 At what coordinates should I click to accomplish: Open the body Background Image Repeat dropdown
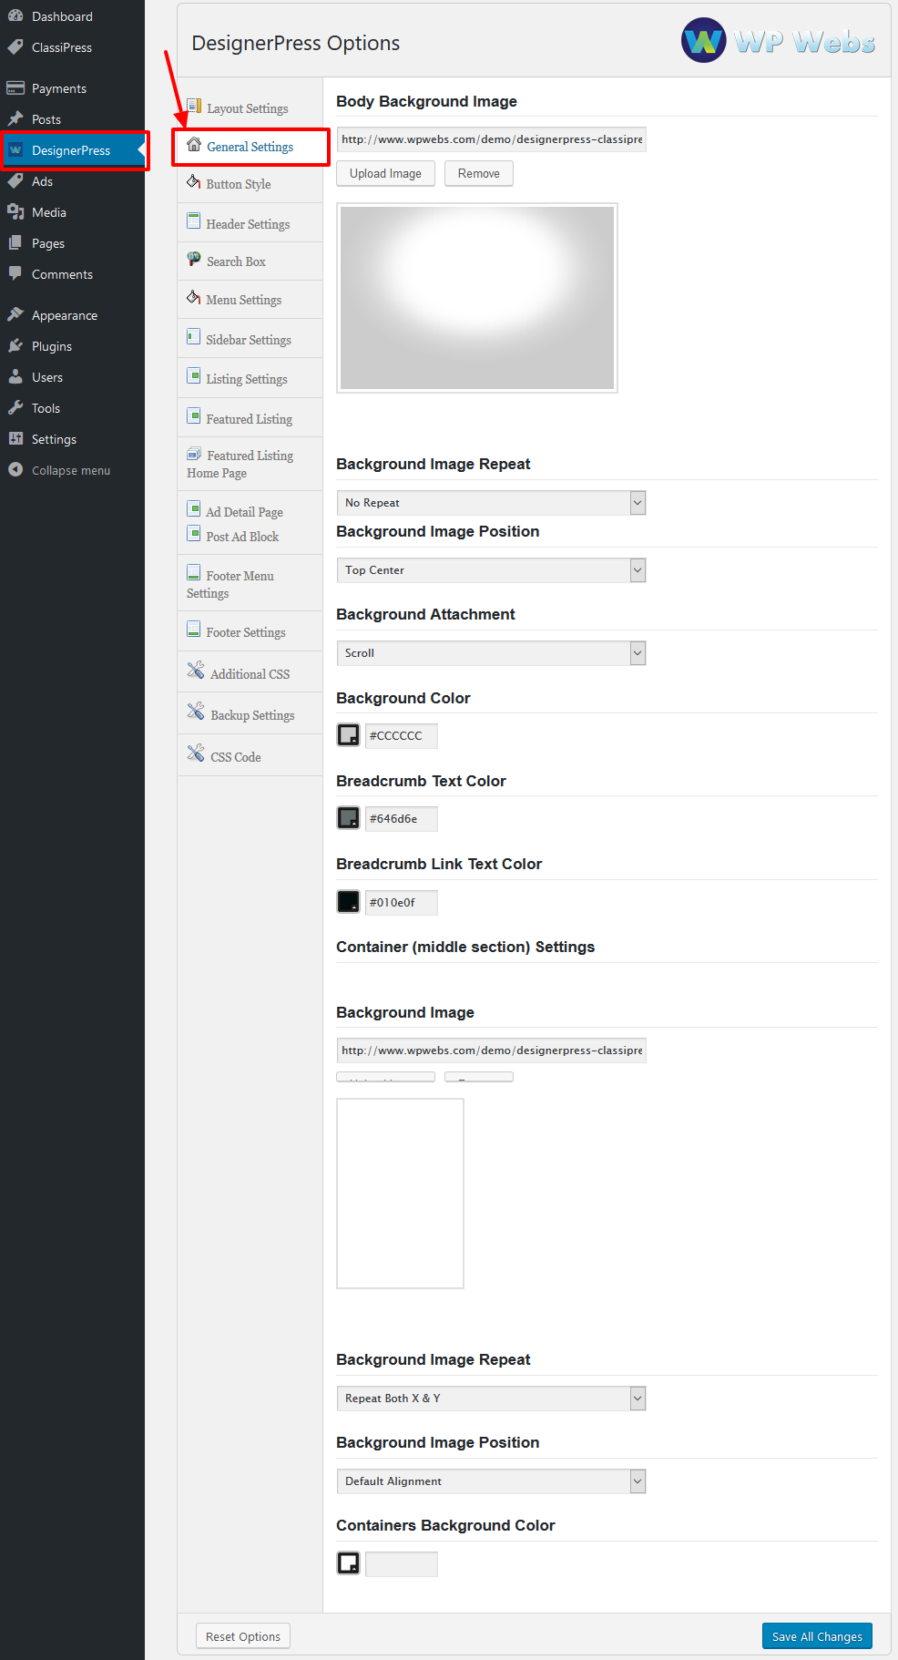[x=491, y=503]
